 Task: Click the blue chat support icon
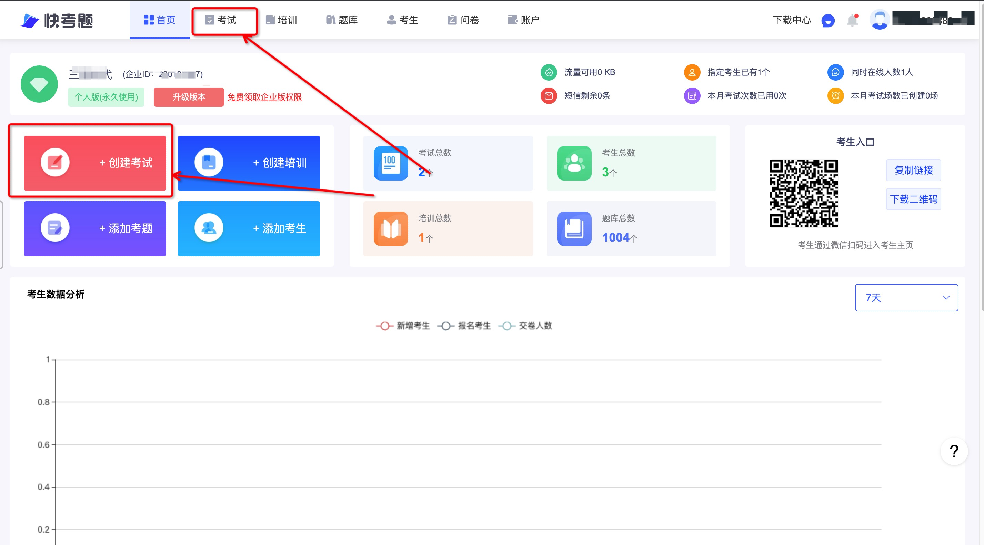pos(828,20)
